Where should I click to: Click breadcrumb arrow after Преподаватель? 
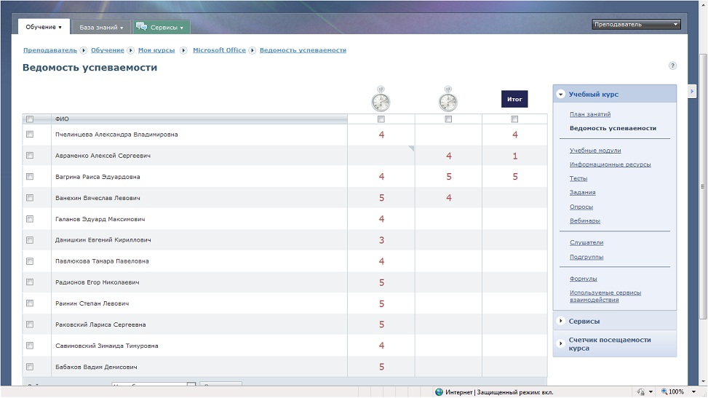[84, 51]
